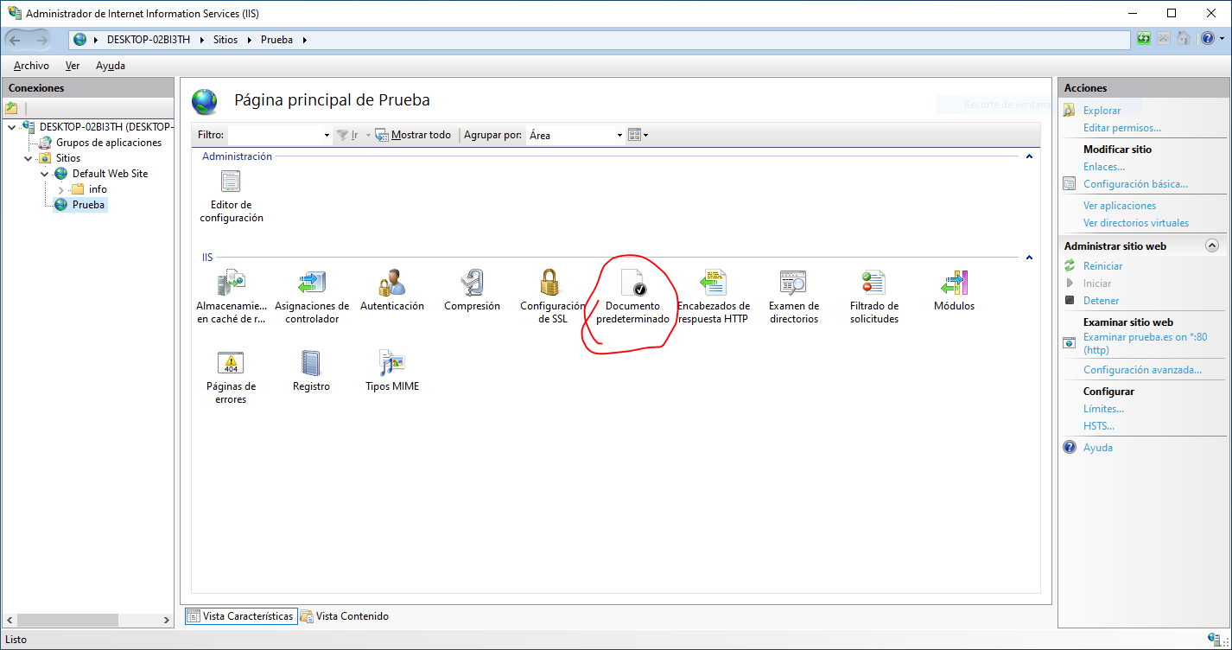Click the Explorar action link
1232x650 pixels.
(1102, 111)
